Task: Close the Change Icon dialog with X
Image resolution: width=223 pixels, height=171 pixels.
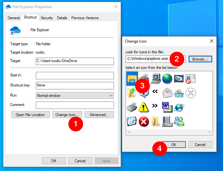Action: (212, 41)
